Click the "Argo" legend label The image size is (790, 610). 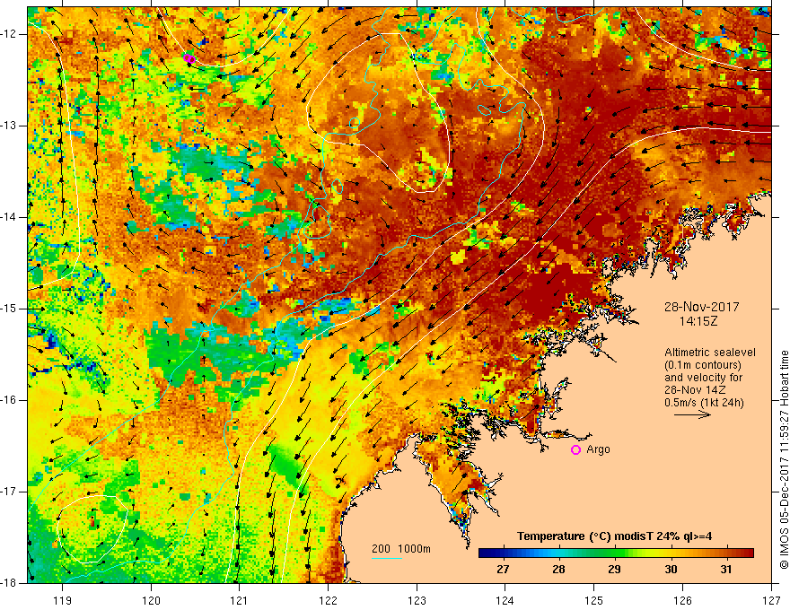click(598, 449)
